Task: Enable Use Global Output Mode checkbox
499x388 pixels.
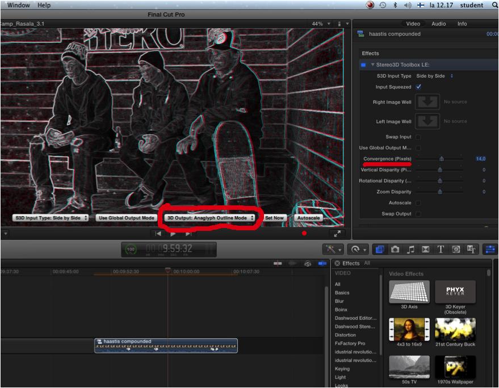Action: (418, 148)
